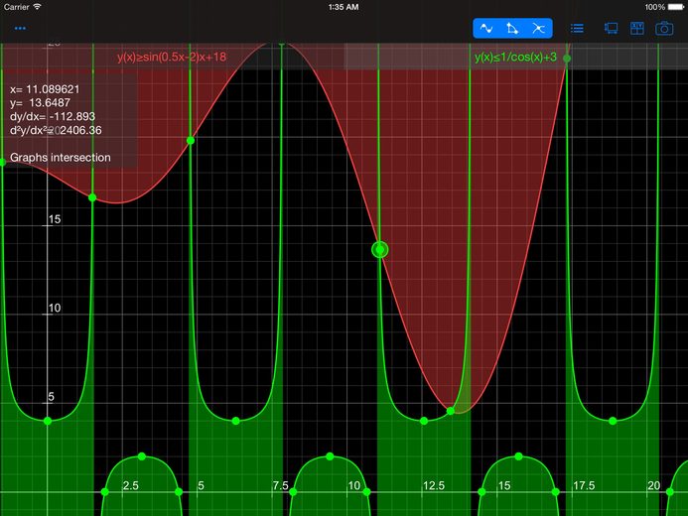This screenshot has width=688, height=516.
Task: Open the functions list icon
Action: click(577, 29)
